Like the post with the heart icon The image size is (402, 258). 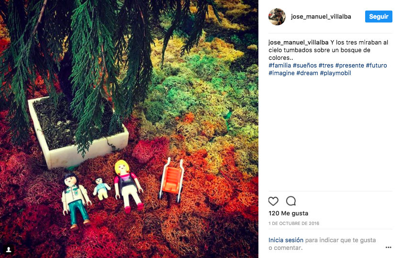[273, 201]
